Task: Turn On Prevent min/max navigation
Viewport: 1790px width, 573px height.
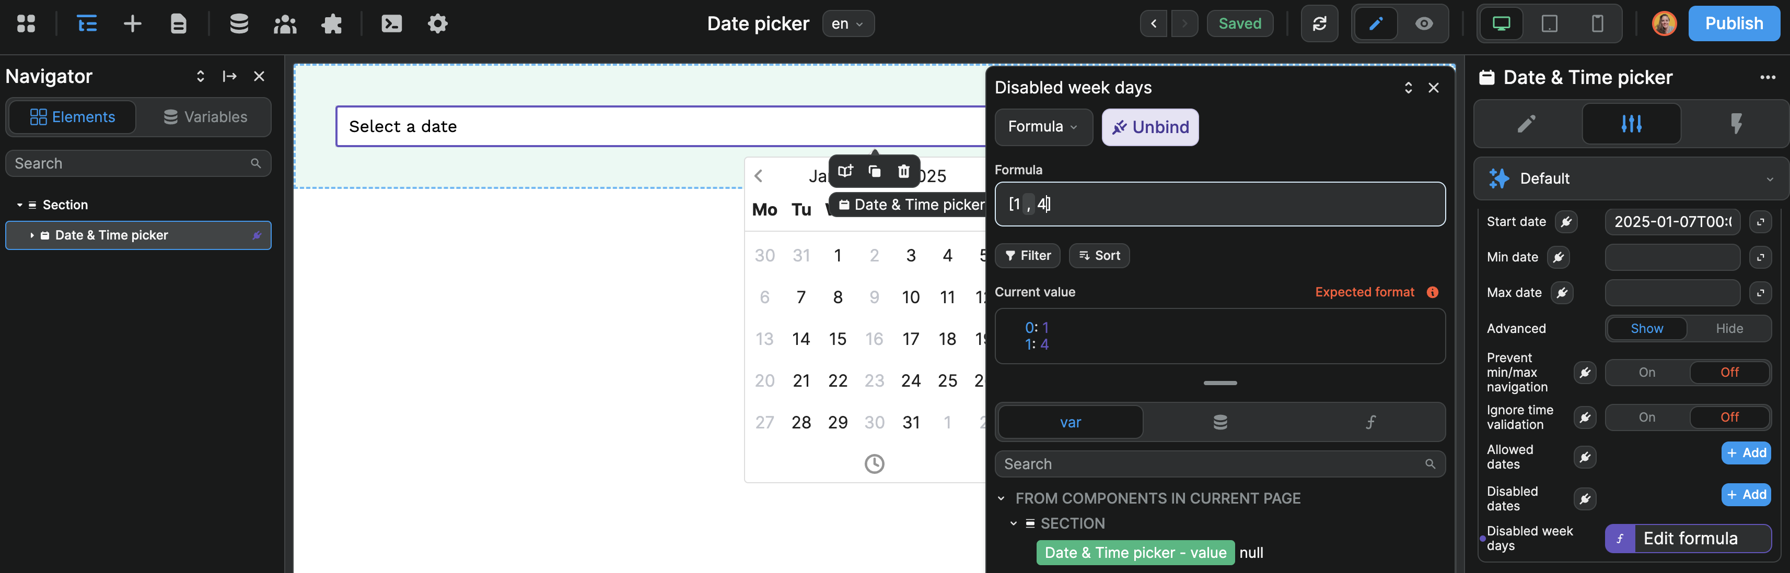Action: [1647, 373]
